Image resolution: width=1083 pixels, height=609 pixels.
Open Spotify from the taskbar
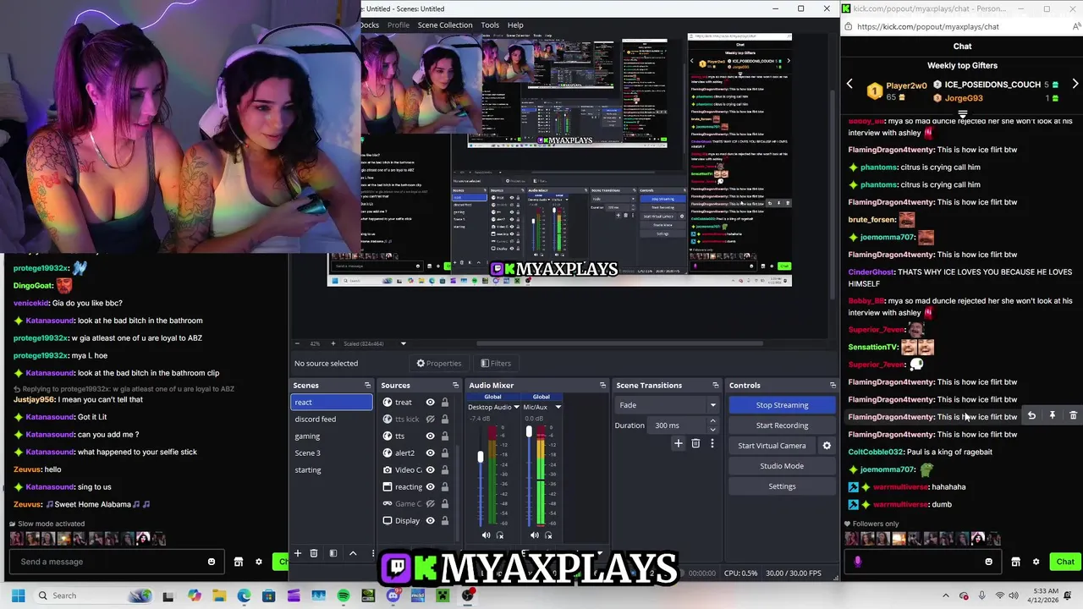[344, 595]
